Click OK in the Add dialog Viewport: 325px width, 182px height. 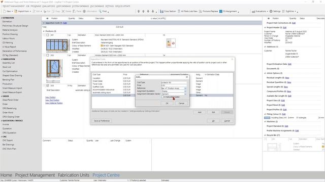[167, 103]
